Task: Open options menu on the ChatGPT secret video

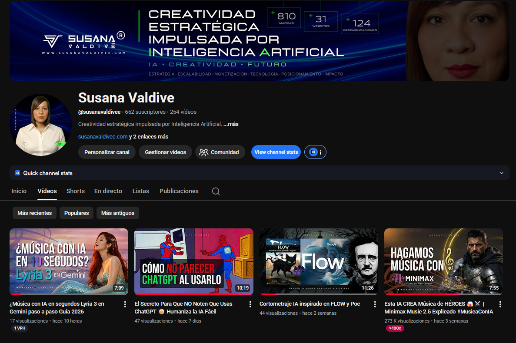Action: [x=250, y=305]
